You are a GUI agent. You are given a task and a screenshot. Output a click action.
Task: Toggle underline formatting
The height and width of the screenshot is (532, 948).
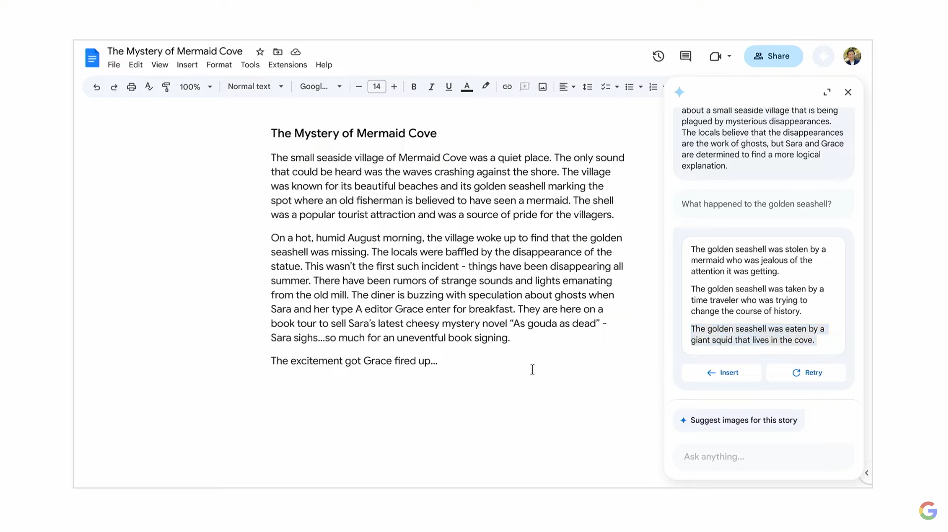tap(448, 87)
